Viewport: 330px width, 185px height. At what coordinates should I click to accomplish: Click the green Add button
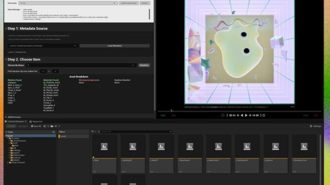point(12,126)
